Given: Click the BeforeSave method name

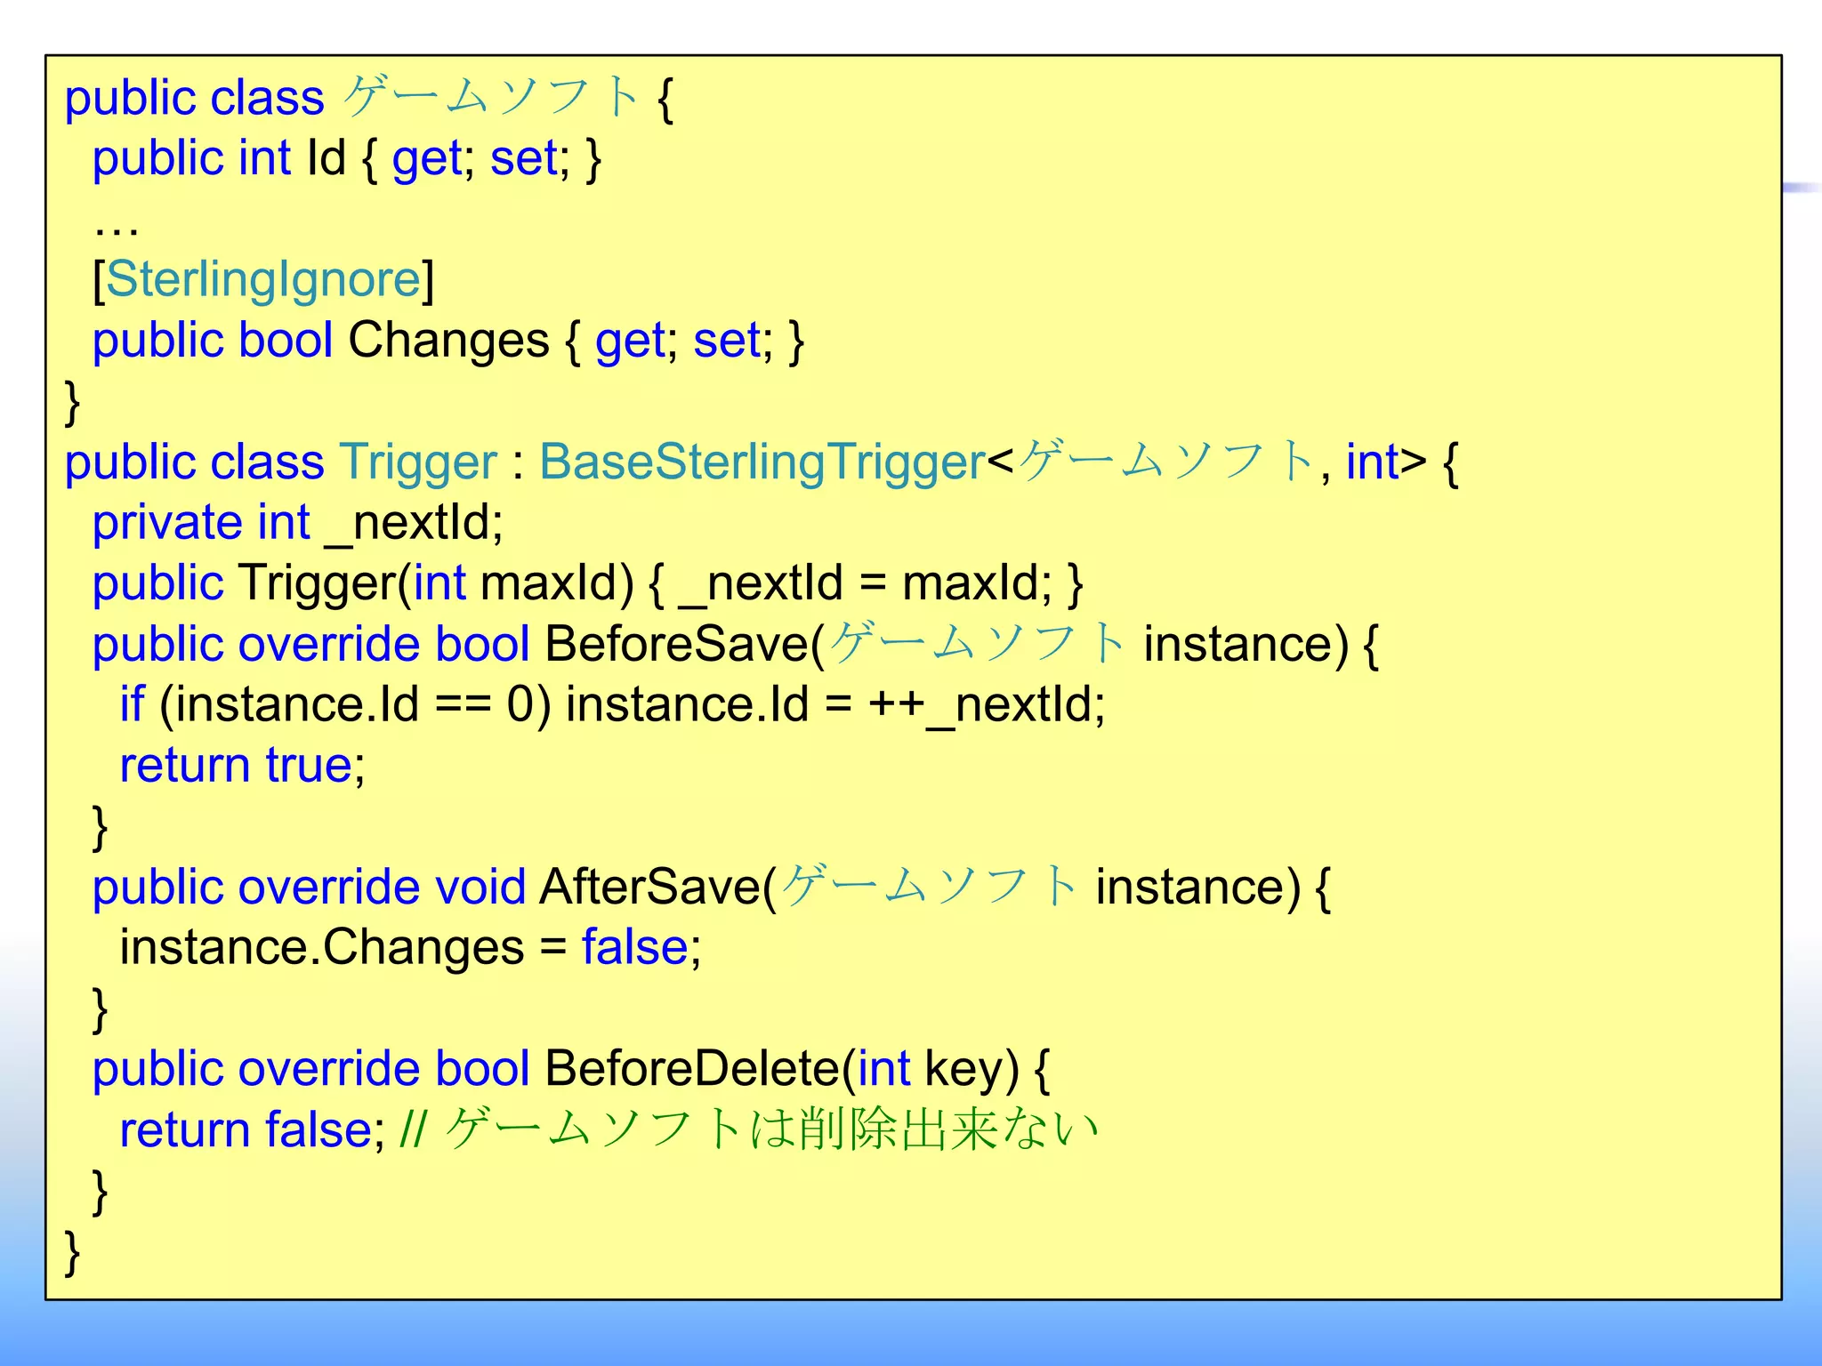Looking at the screenshot, I should (676, 644).
